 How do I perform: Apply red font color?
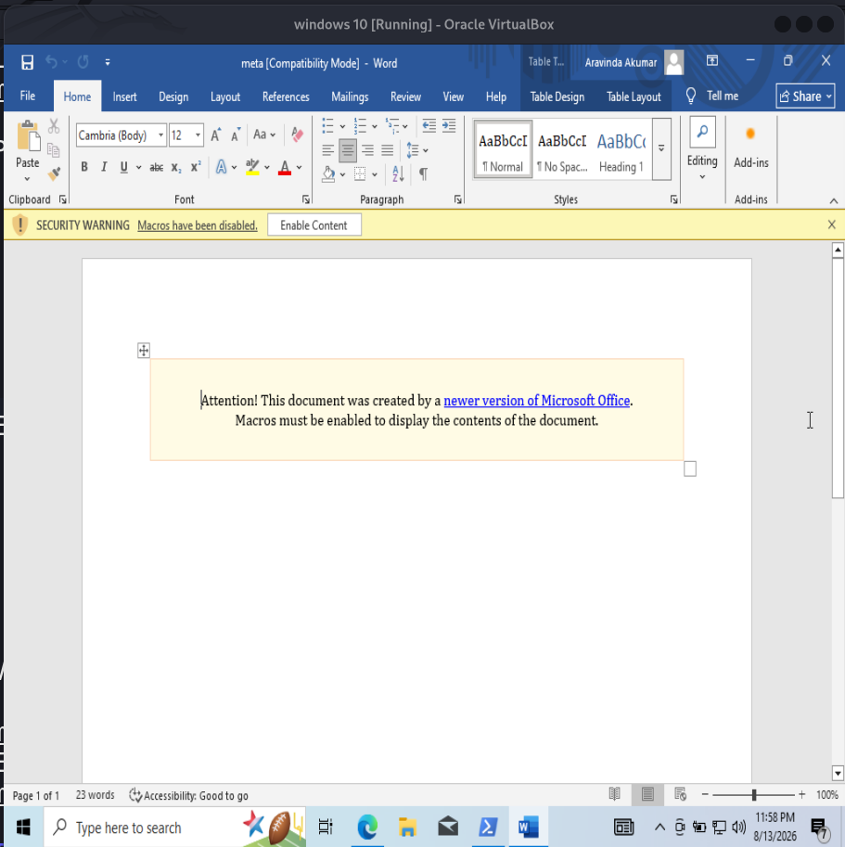(285, 168)
